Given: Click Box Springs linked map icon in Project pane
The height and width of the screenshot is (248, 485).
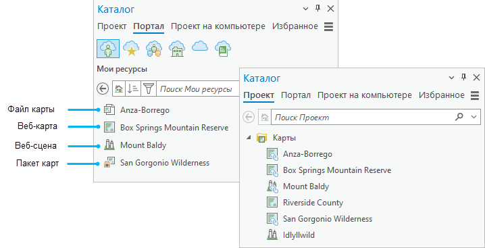Looking at the screenshot, I should (272, 170).
